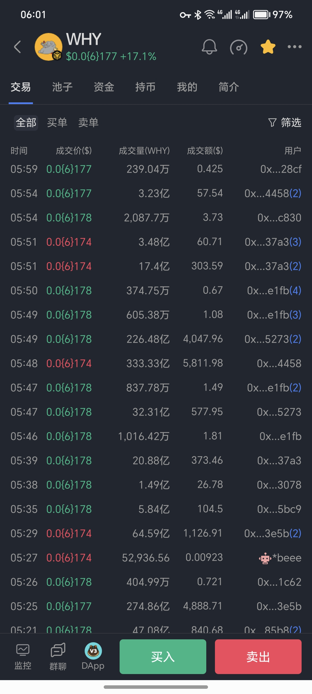Select the 全部 trade filter
Image resolution: width=312 pixels, height=694 pixels.
[x=26, y=123]
